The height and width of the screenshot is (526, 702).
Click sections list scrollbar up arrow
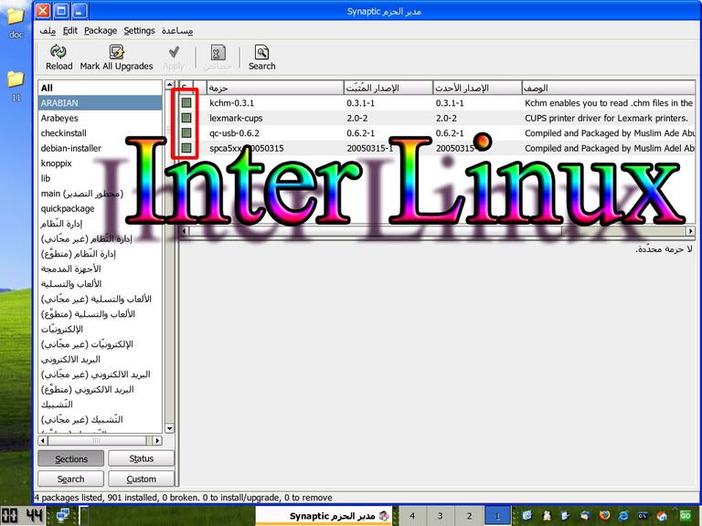coord(169,85)
